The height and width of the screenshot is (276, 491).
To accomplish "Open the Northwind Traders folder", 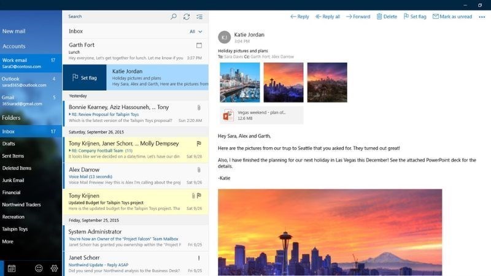I will (21, 205).
